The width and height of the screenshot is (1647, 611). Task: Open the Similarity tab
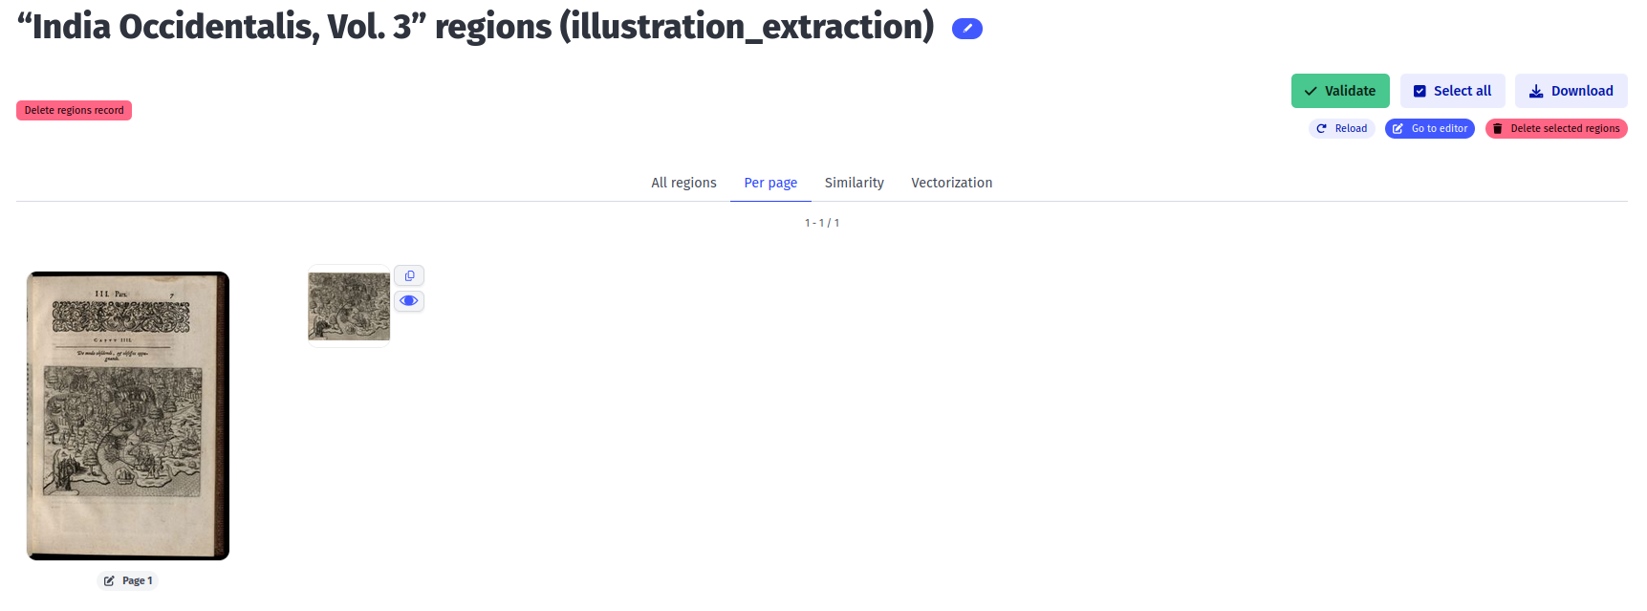[854, 183]
